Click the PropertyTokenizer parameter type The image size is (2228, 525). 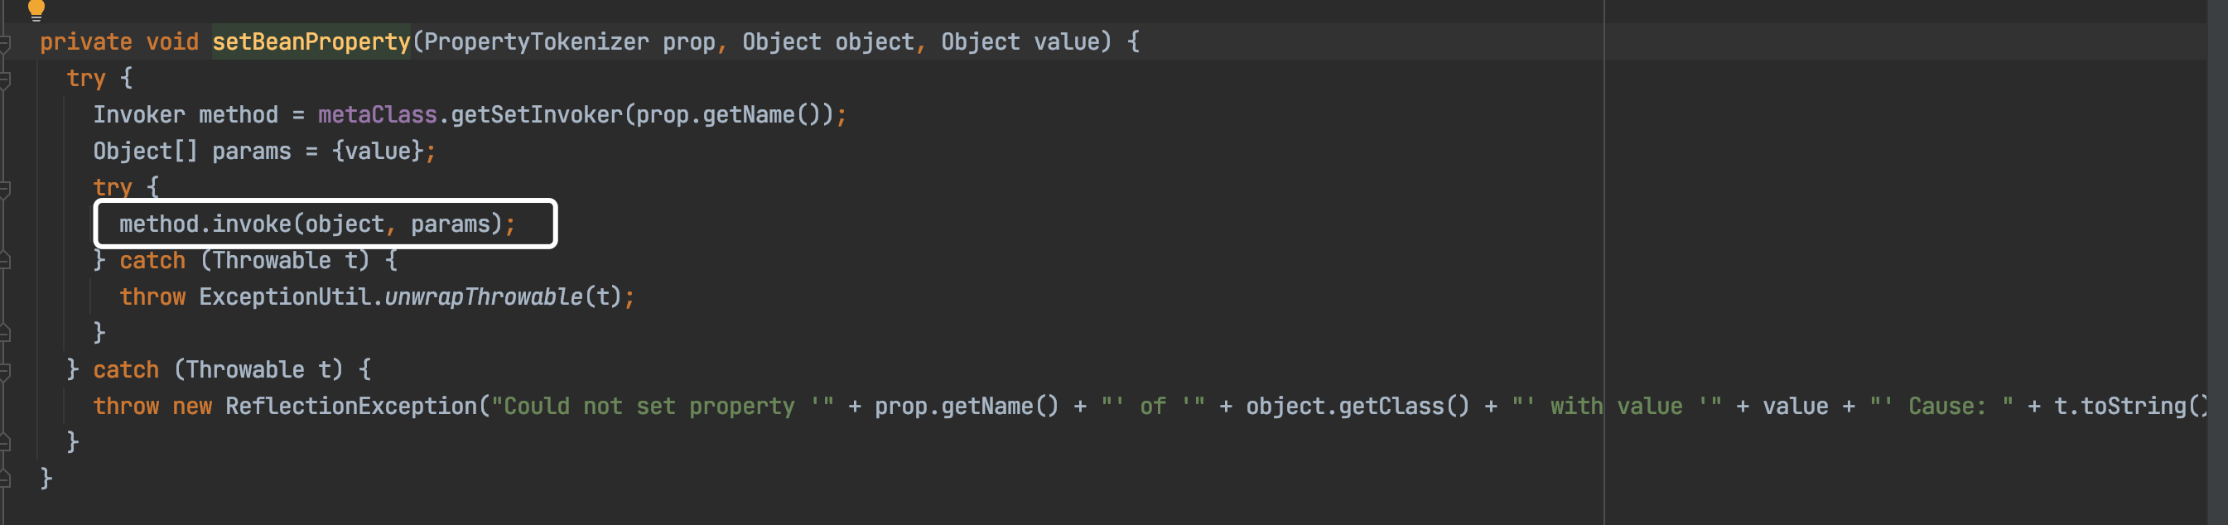[x=536, y=41]
